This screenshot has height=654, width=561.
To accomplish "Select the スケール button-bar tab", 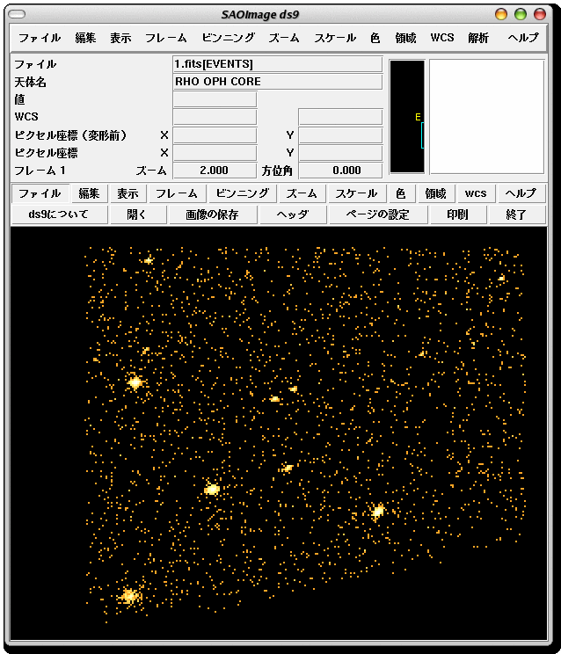I will (x=356, y=193).
